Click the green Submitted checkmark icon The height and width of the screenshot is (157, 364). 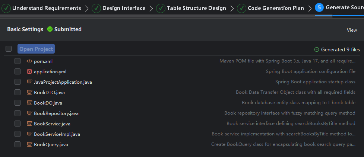(50, 29)
